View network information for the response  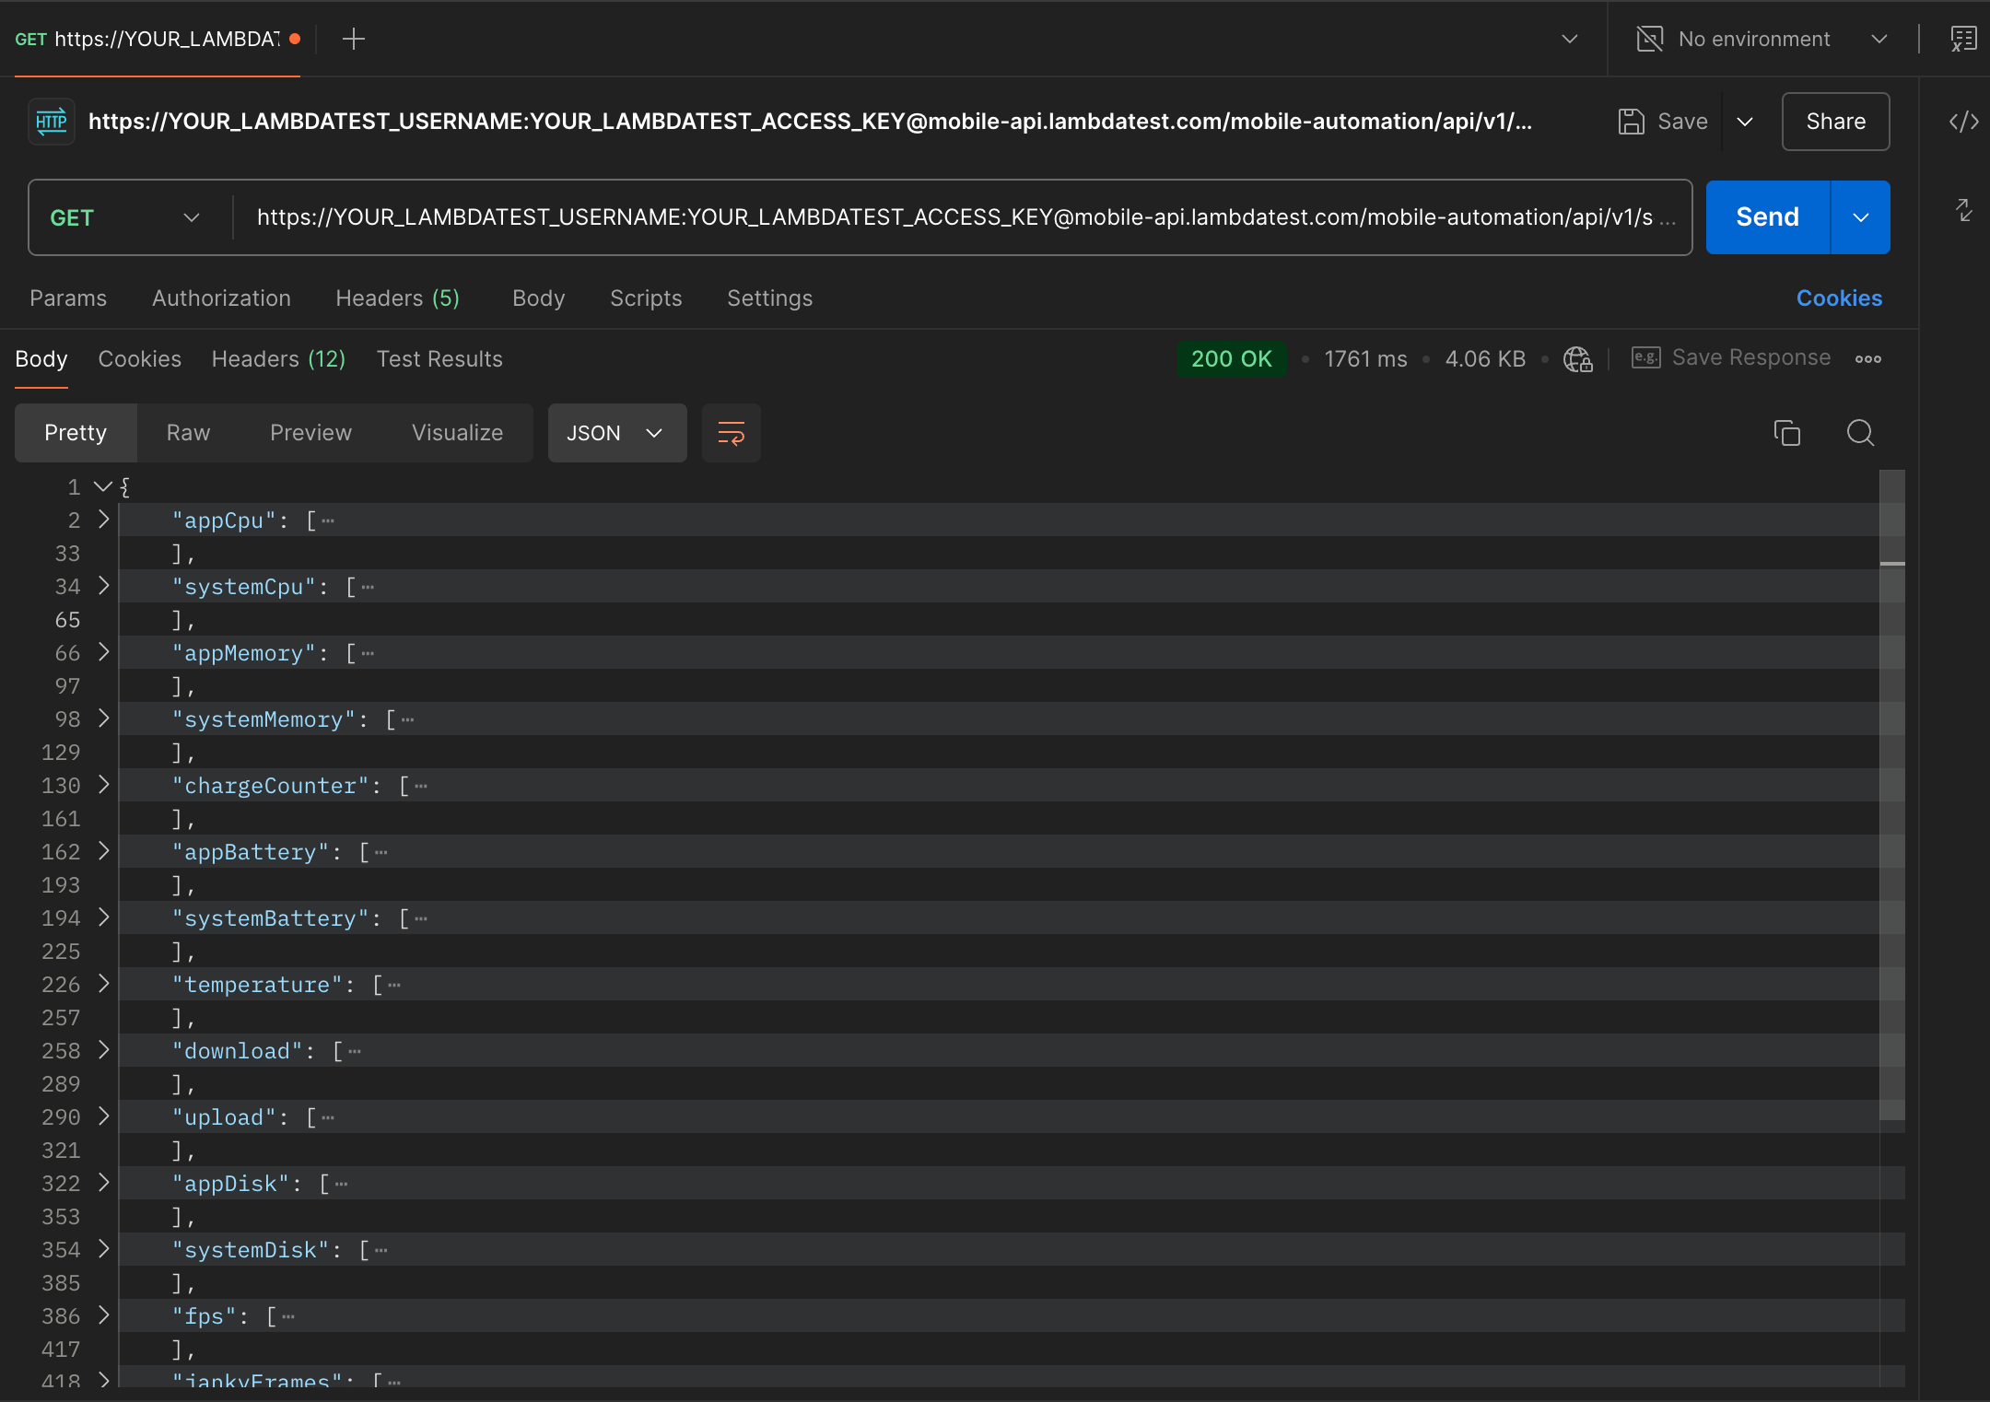point(1576,358)
